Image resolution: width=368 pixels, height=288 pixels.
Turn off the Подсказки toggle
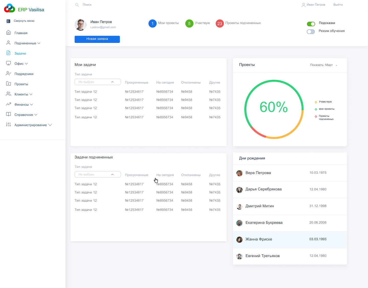311,24
